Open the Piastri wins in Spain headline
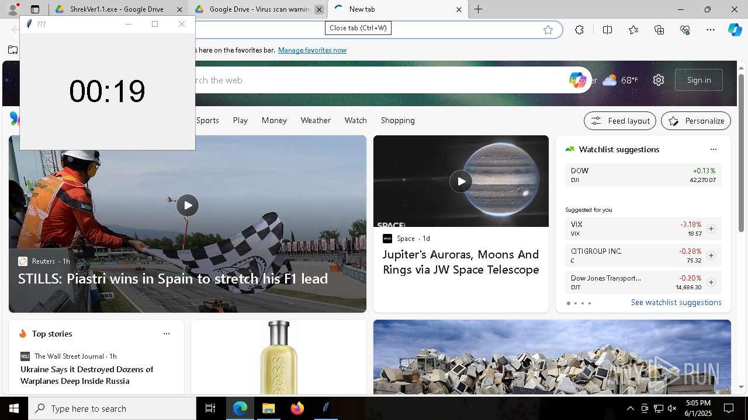748x420 pixels. 173,279
